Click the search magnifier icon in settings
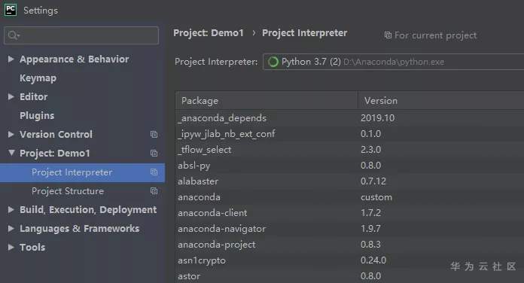524x283 pixels. coord(14,35)
